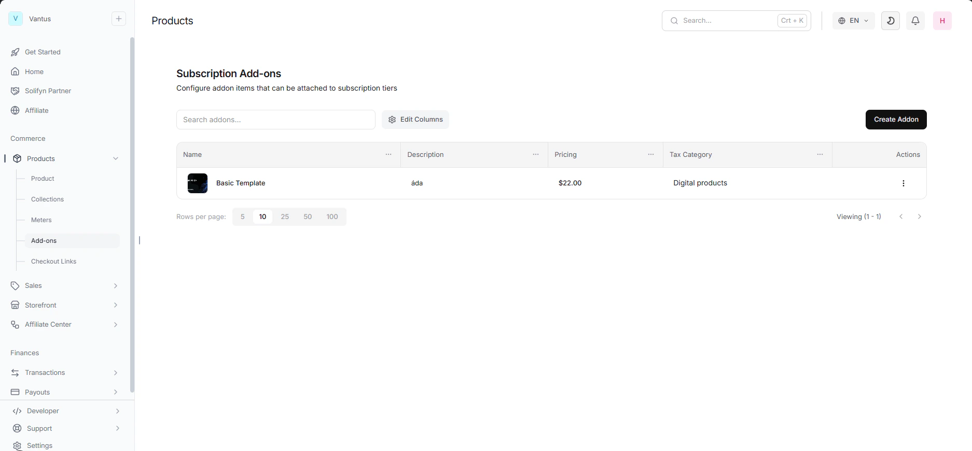The image size is (972, 451).
Task: Click the Transactions arrows icon
Action: 15,373
